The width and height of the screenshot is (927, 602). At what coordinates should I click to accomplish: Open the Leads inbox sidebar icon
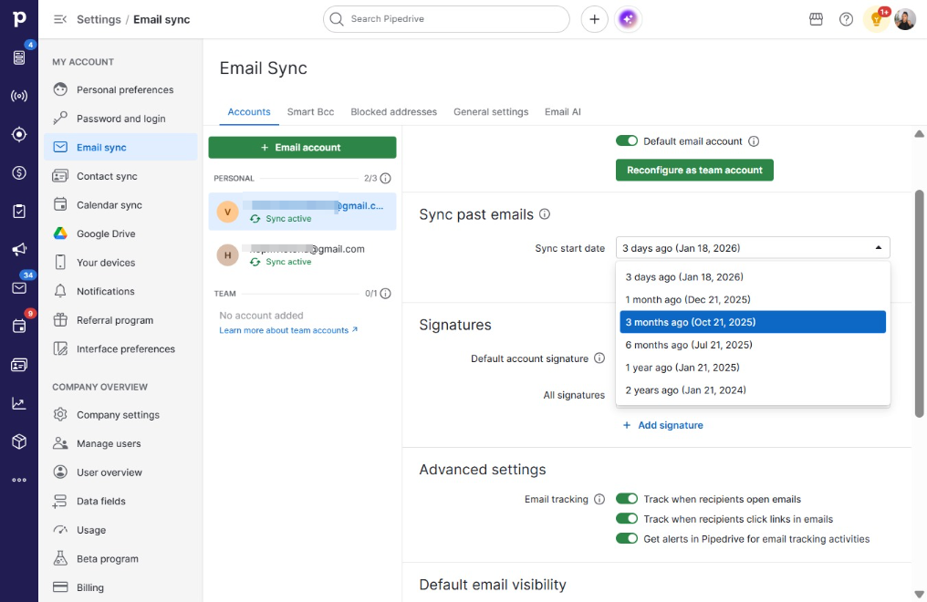[19, 57]
